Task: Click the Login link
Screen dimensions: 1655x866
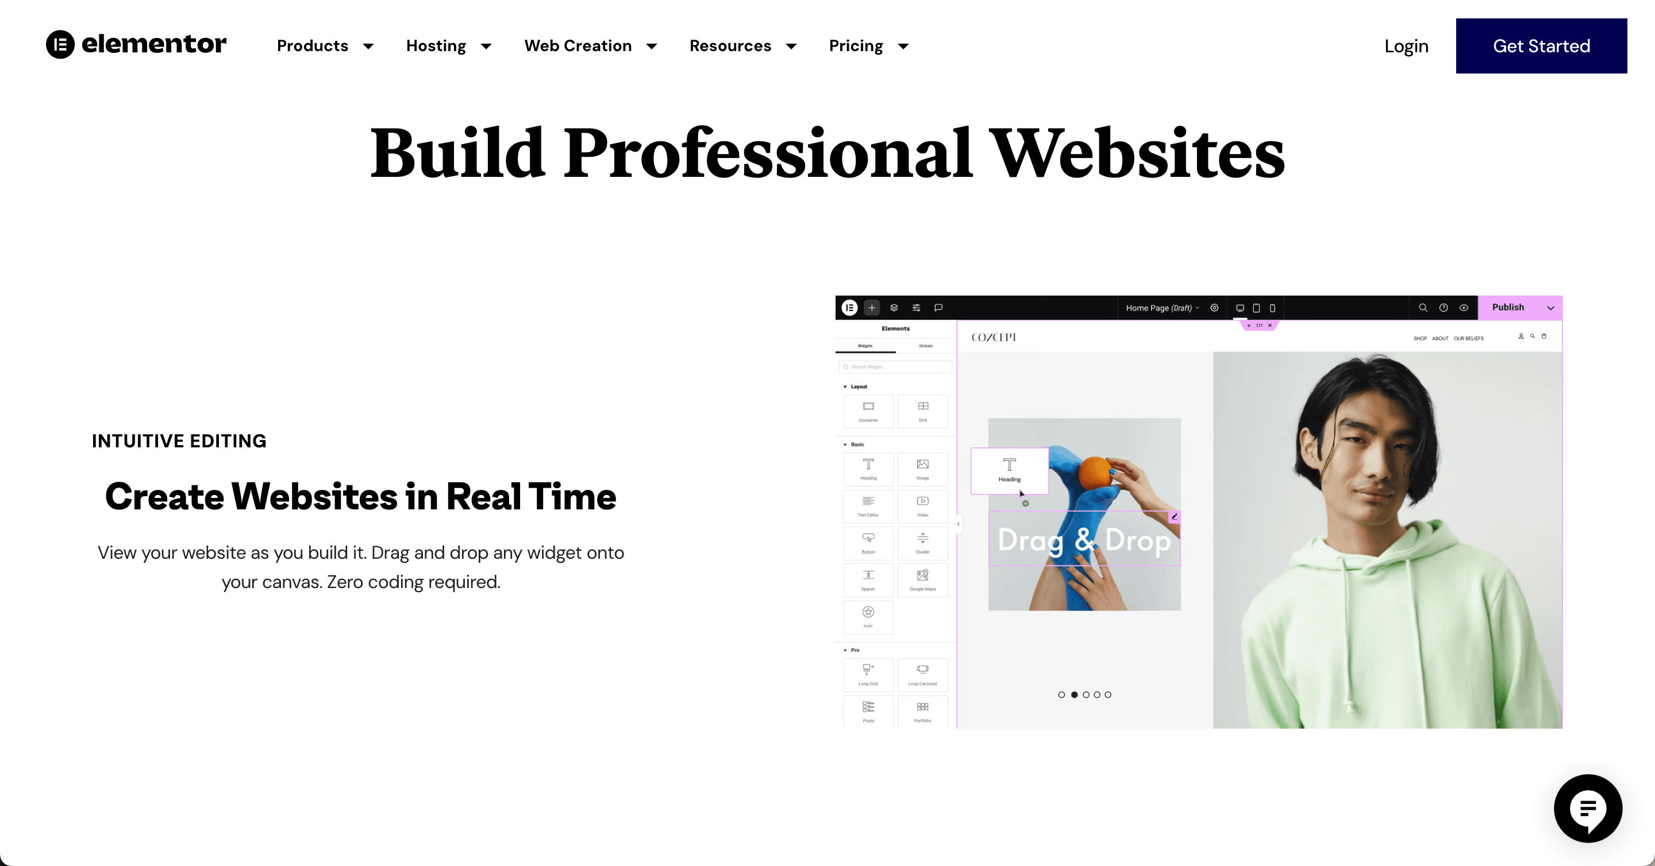Action: (1407, 45)
